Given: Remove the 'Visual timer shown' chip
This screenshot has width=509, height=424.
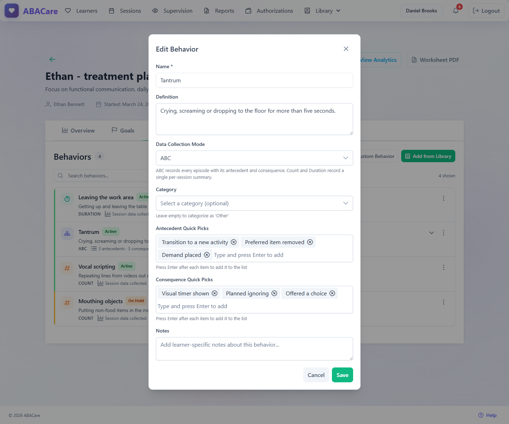Looking at the screenshot, I should coord(215,293).
